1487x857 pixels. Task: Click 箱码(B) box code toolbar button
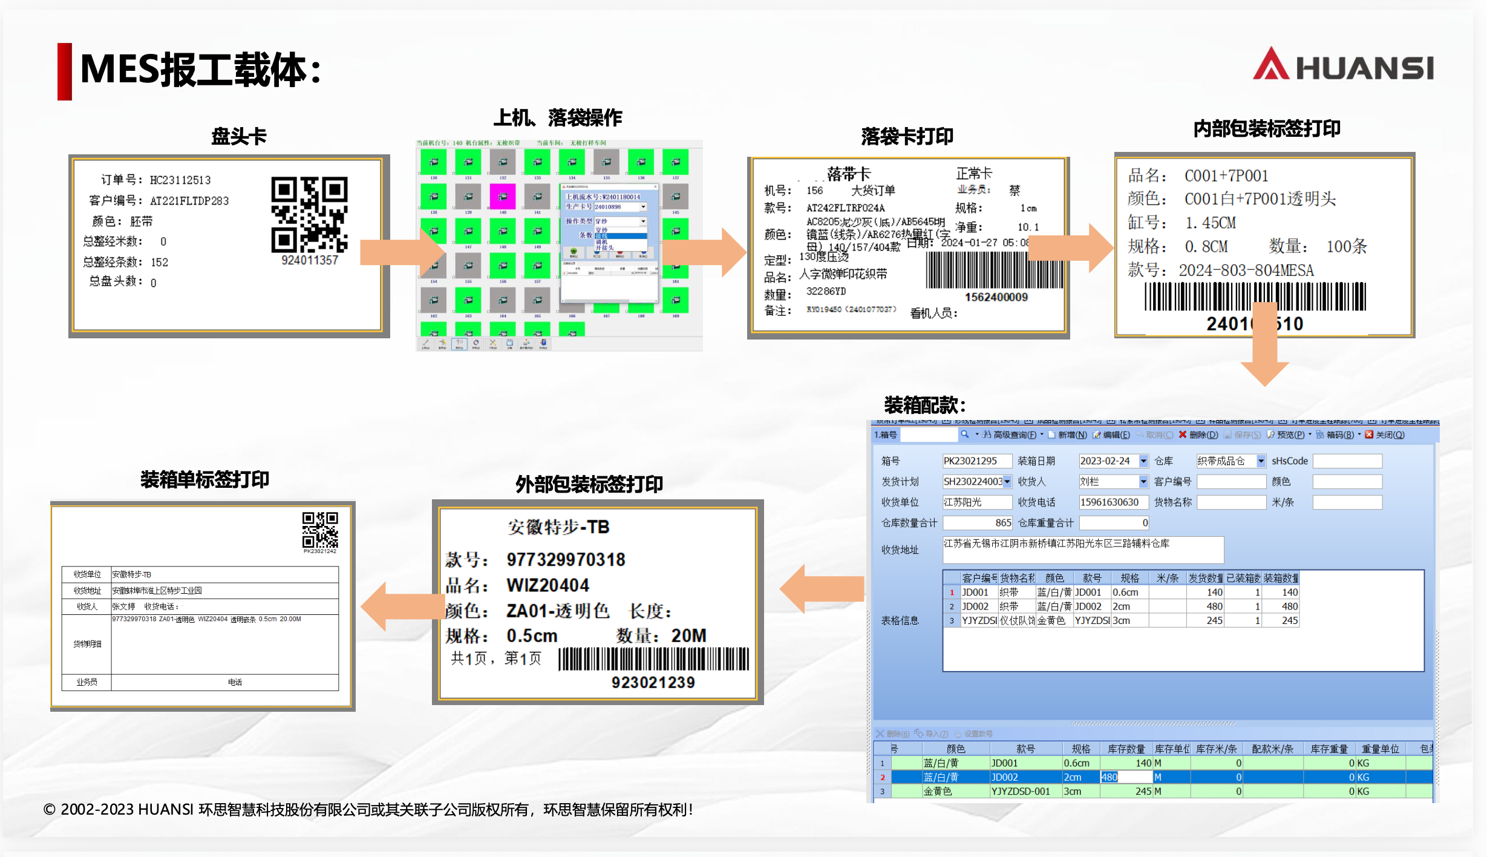pyautogui.click(x=1336, y=435)
